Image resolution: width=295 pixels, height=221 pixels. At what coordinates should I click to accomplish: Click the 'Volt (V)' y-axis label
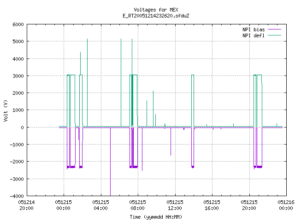tap(6, 110)
